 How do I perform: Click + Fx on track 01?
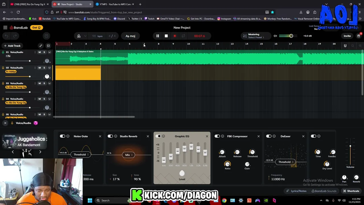pos(8,56)
